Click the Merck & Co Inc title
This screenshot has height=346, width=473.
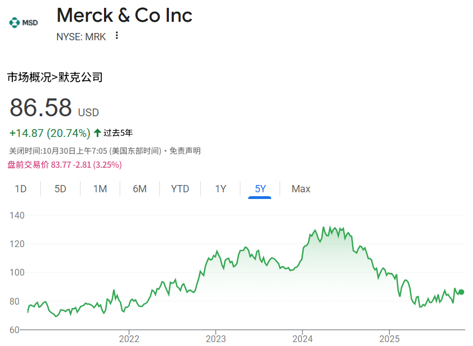click(124, 15)
